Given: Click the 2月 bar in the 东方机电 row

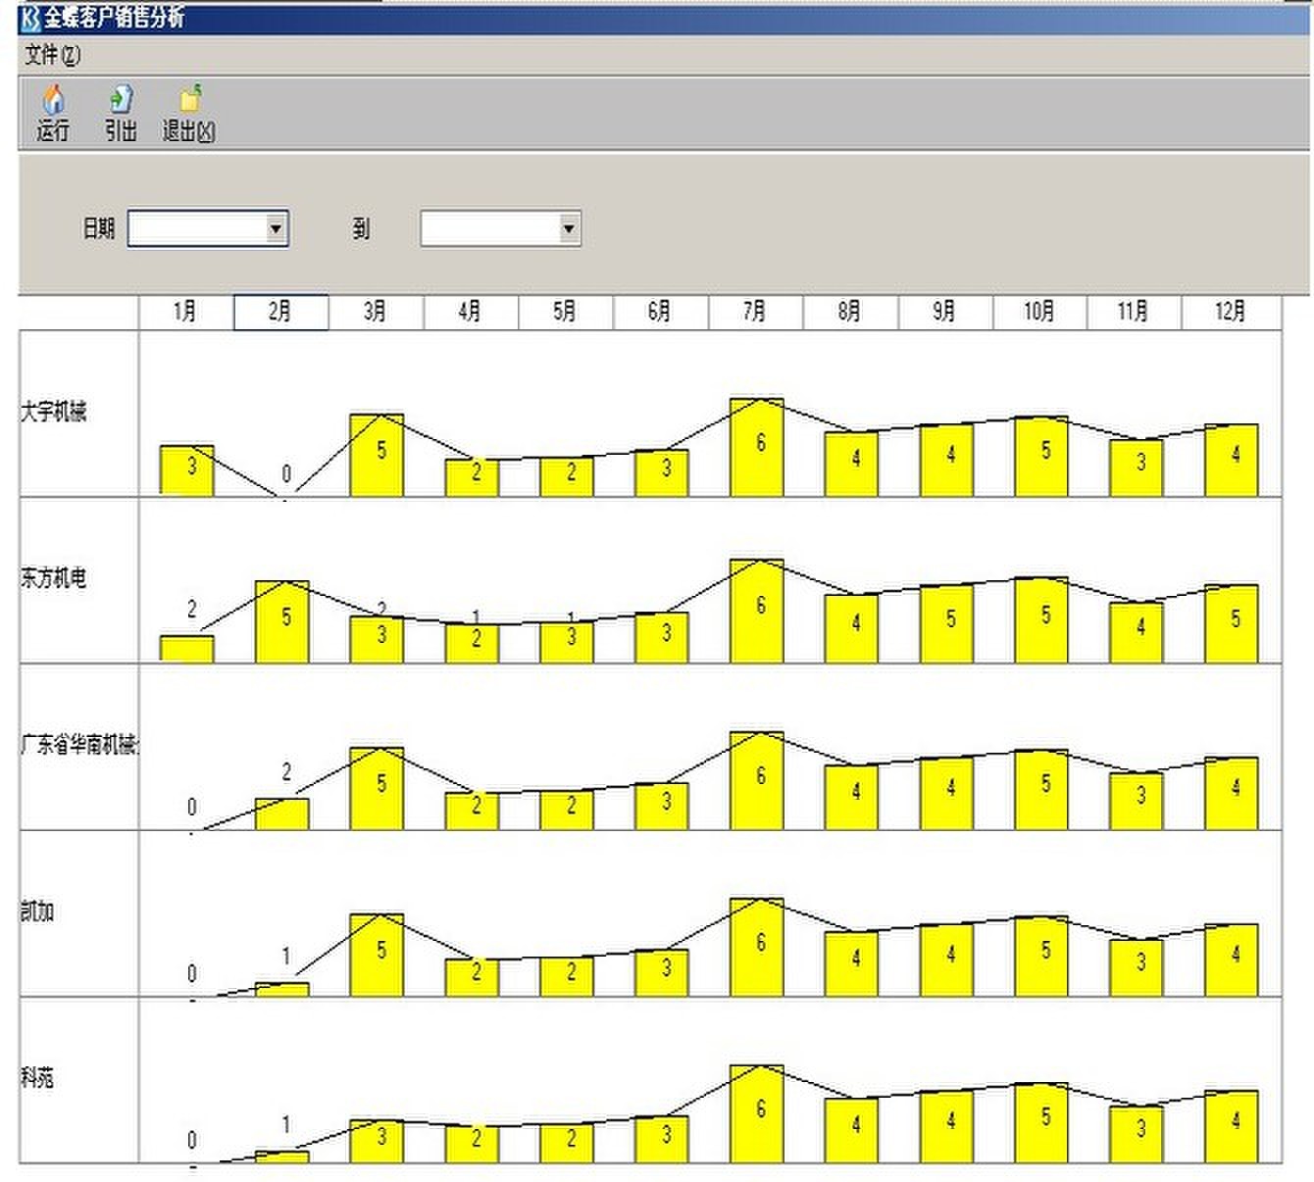Looking at the screenshot, I should pyautogui.click(x=281, y=621).
